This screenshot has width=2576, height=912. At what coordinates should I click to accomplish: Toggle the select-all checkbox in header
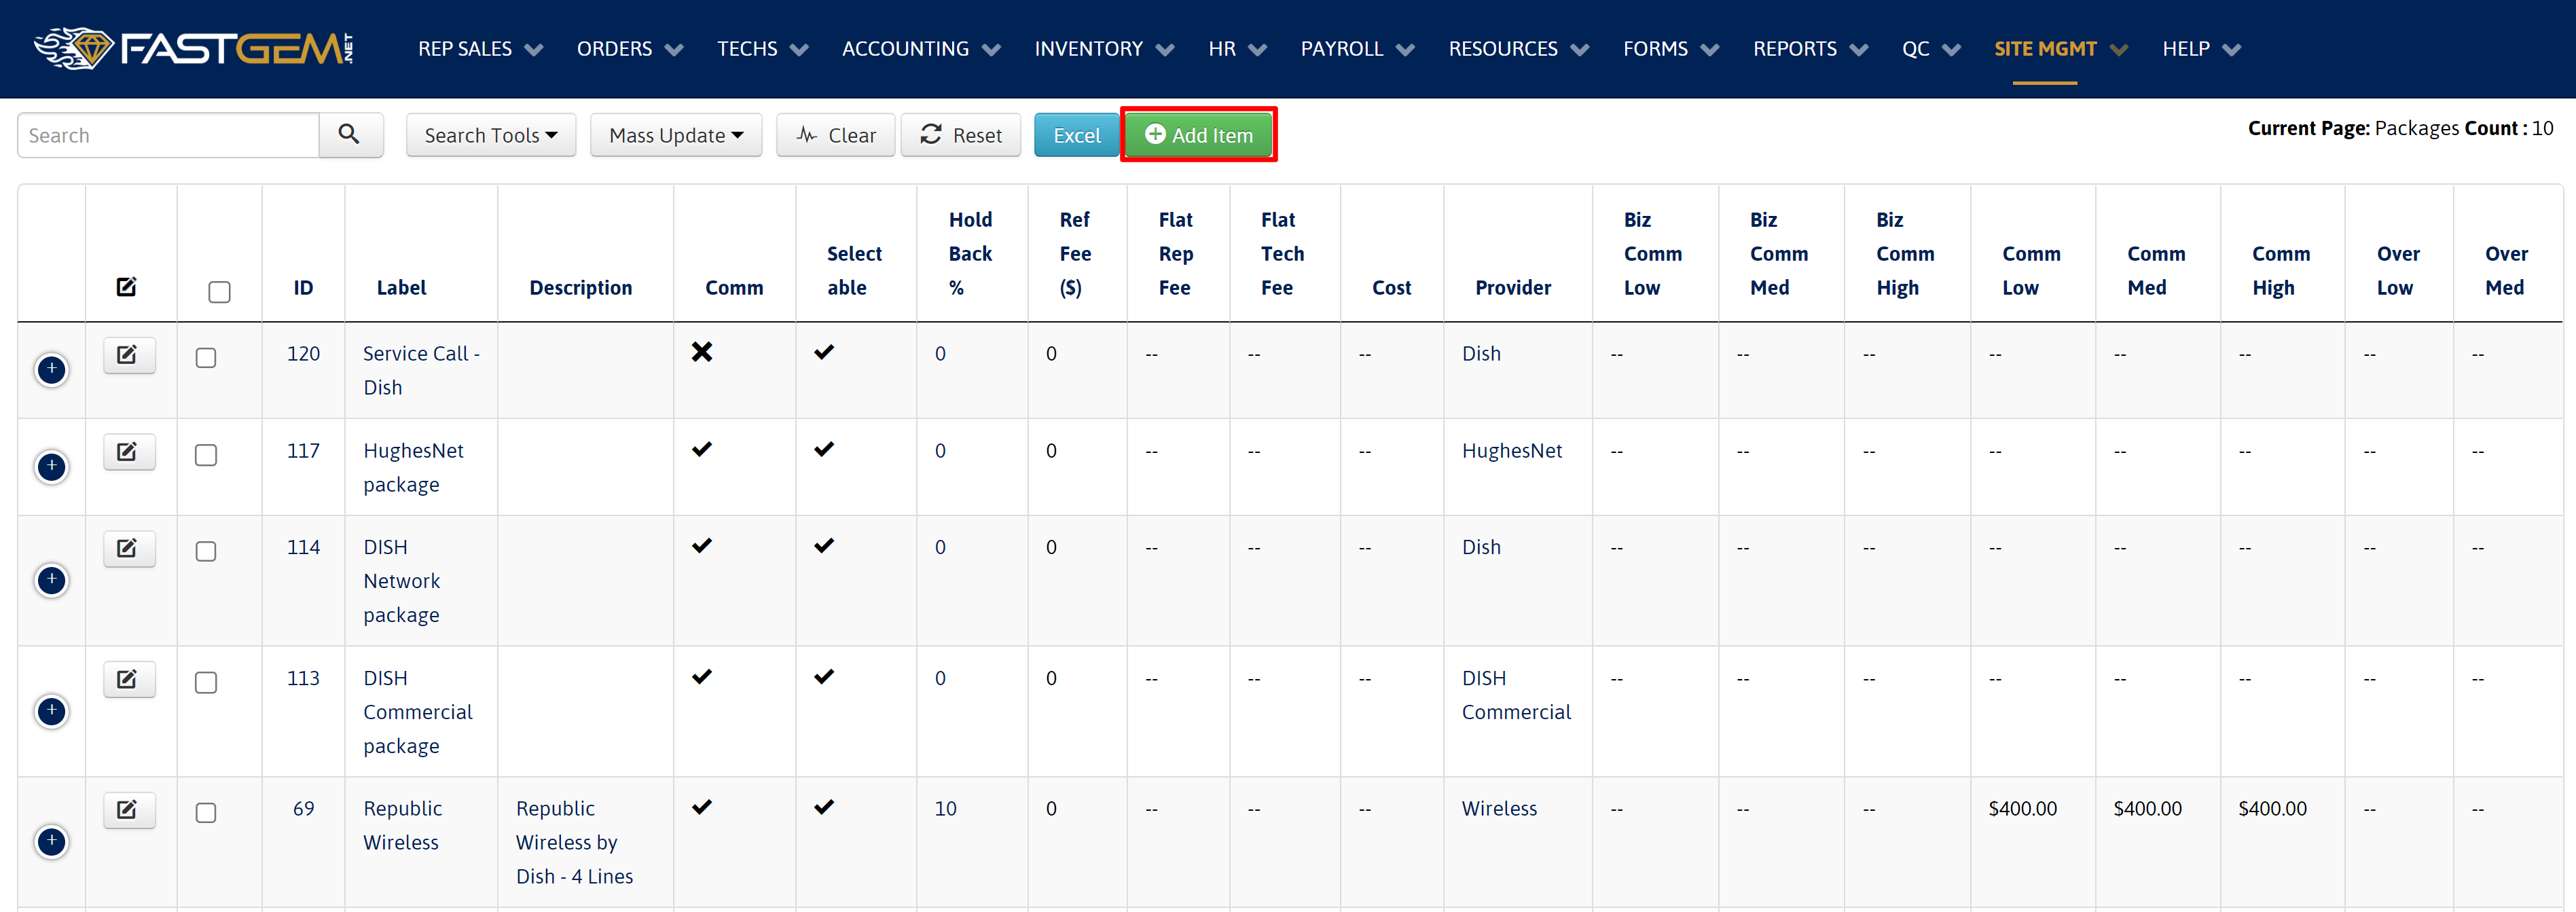pyautogui.click(x=219, y=292)
